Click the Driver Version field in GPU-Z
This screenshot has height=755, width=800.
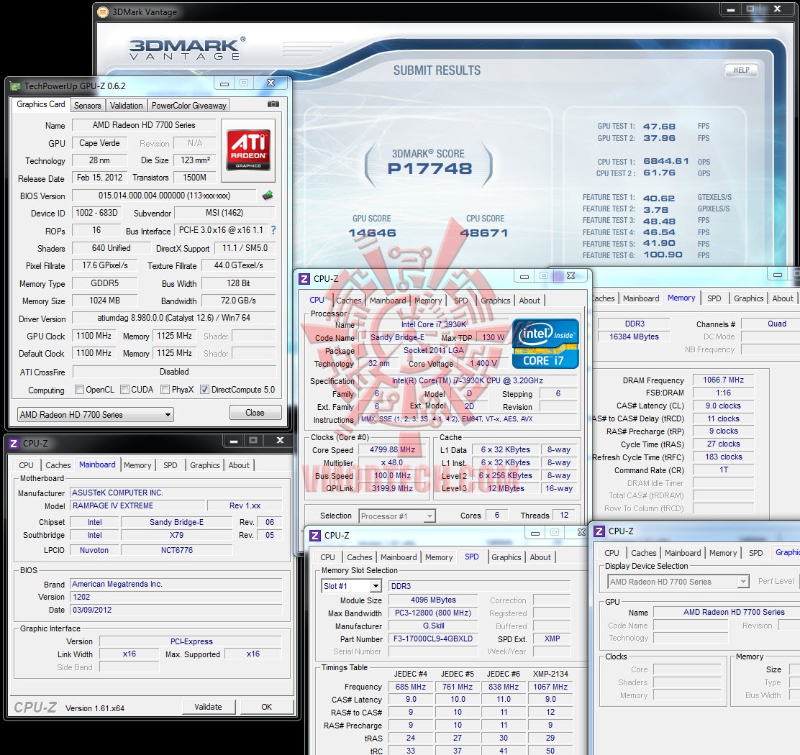click(173, 318)
